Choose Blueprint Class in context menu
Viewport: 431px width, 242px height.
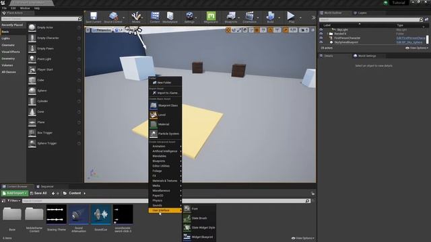[165, 106]
